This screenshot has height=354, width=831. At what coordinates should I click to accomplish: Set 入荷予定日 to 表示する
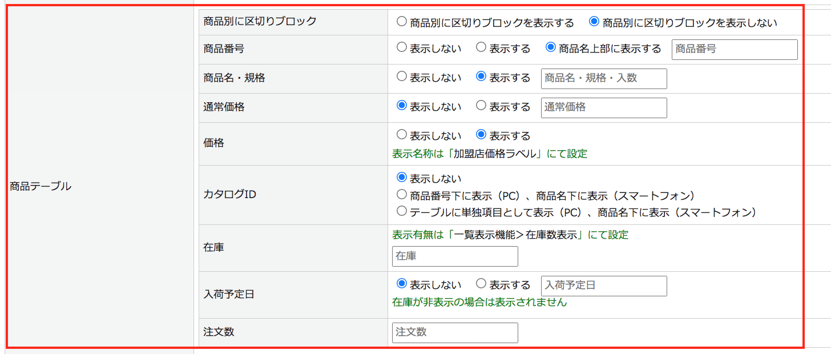click(x=481, y=284)
